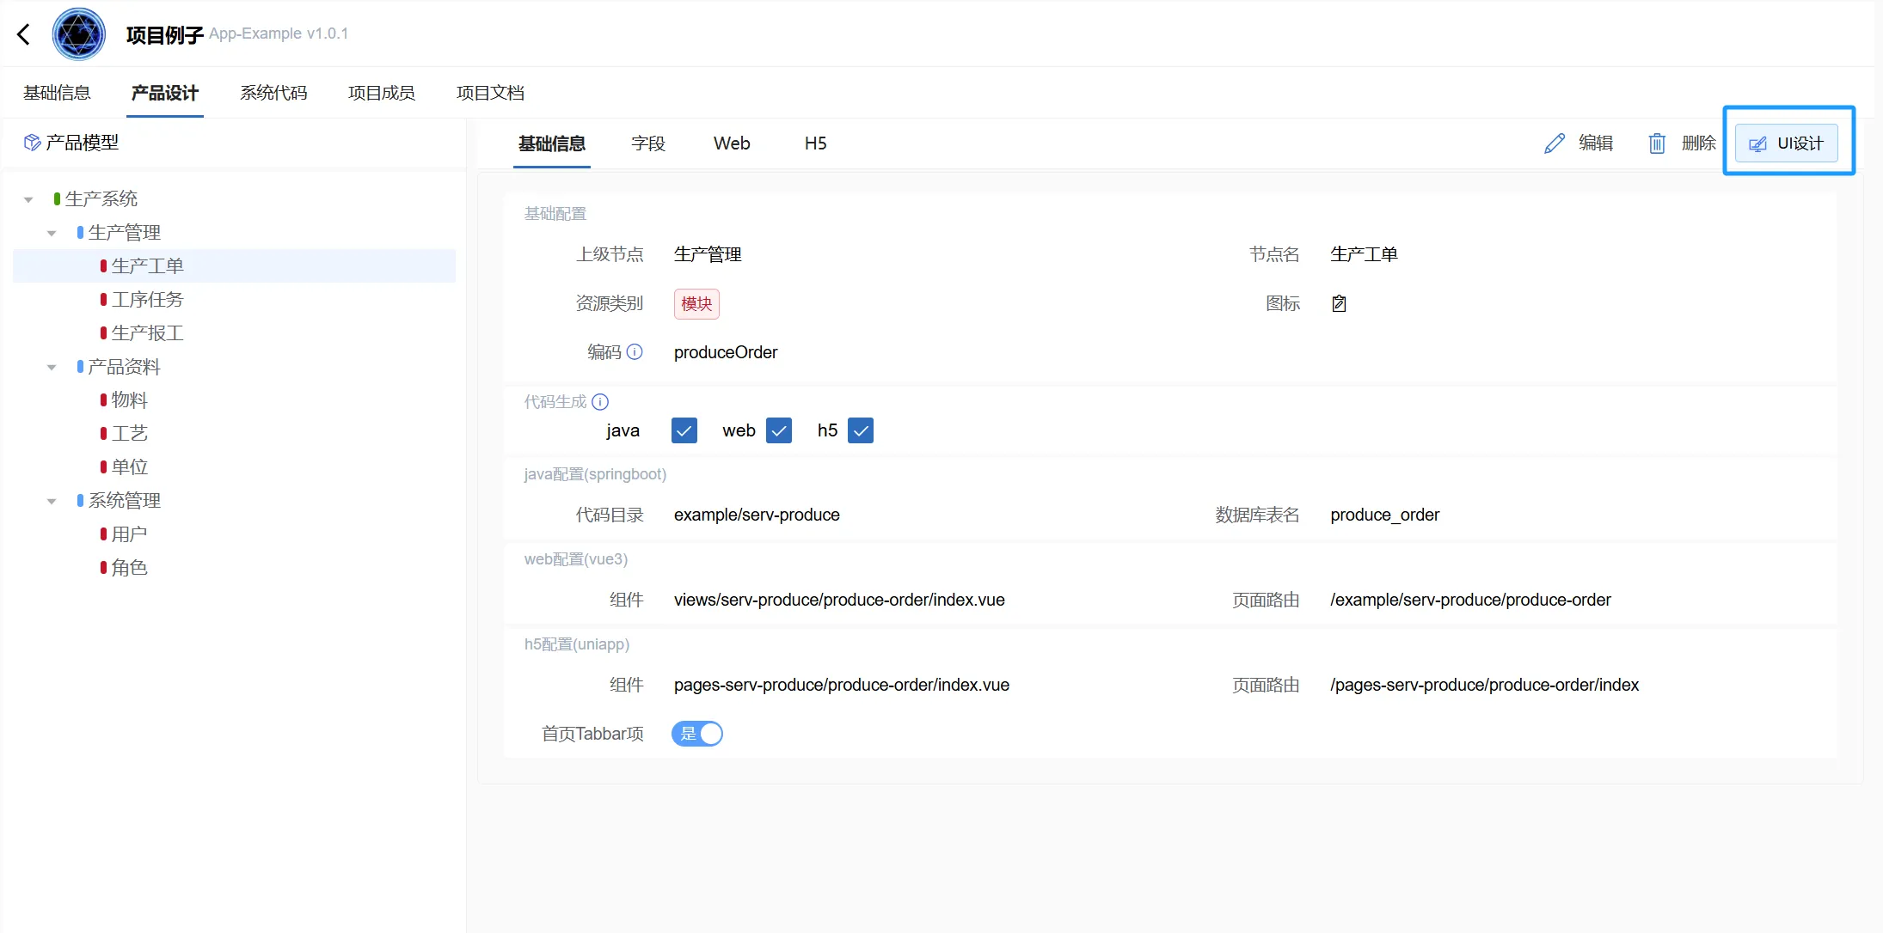Toggle the 首页Tabbar项 switch
Screen dimensions: 1883x933
pyautogui.click(x=697, y=734)
